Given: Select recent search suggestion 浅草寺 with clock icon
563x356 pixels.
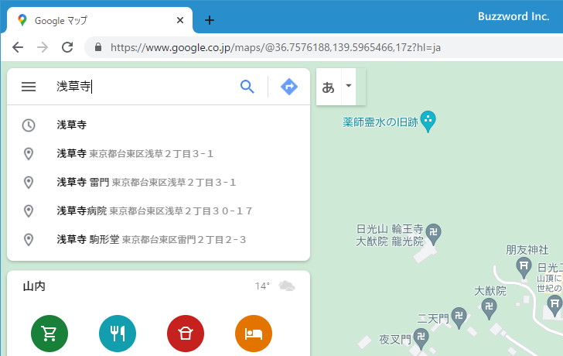Looking at the screenshot, I should 159,125.
